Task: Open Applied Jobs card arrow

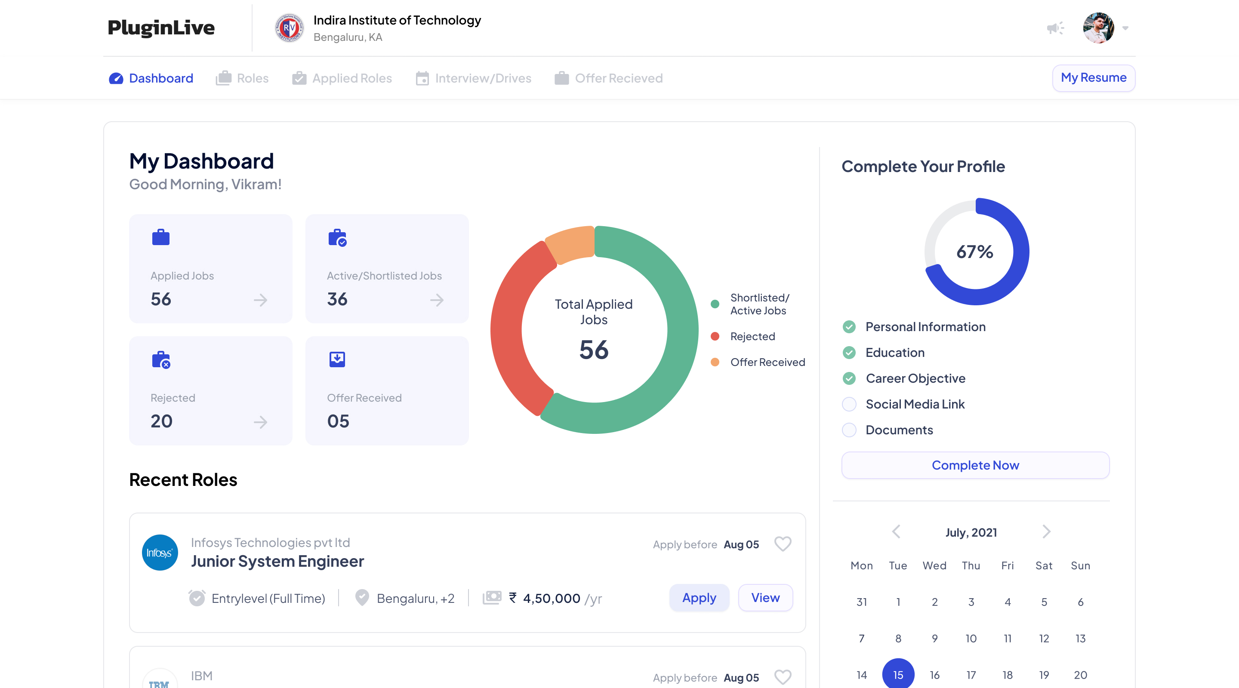Action: click(x=260, y=300)
